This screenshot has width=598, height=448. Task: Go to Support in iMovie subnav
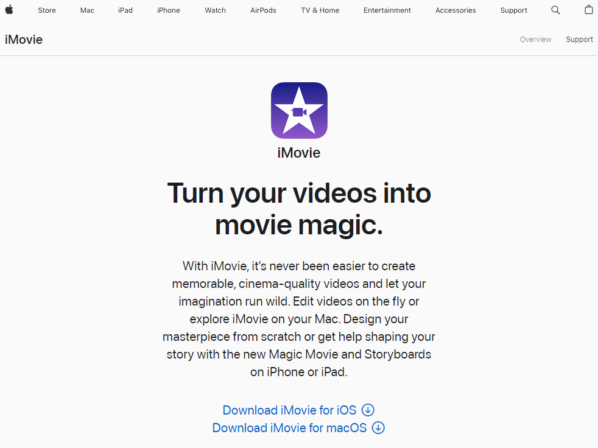[x=579, y=40]
